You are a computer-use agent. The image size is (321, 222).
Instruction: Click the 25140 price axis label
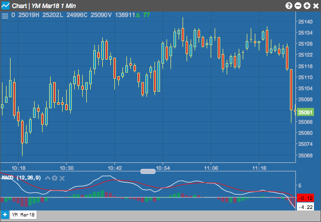[305, 22]
